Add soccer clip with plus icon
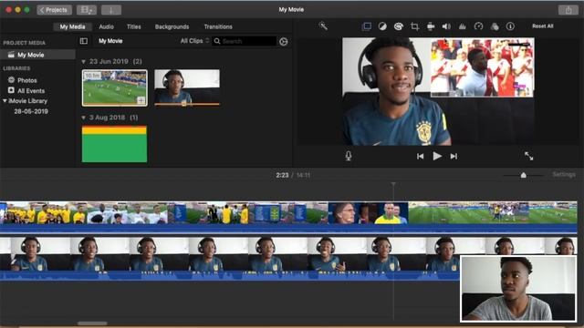The width and height of the screenshot is (584, 328). tap(141, 100)
